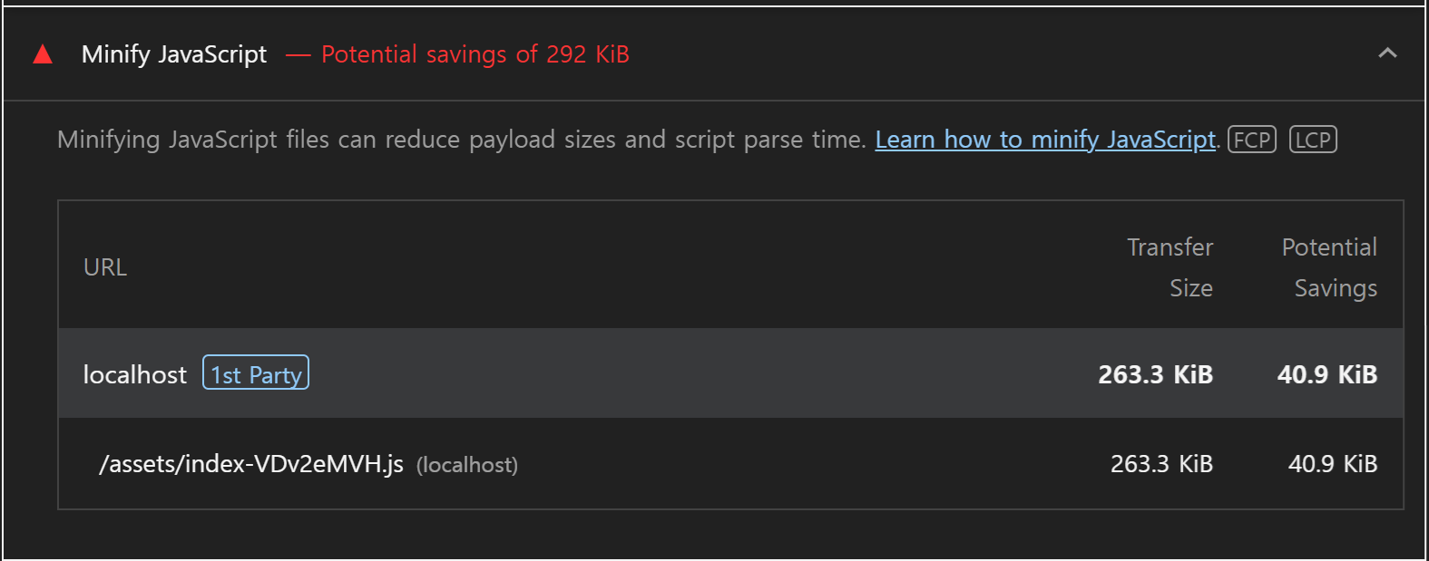The height and width of the screenshot is (561, 1429).
Task: Open Learn how to minify JavaScript link
Action: (x=1044, y=140)
